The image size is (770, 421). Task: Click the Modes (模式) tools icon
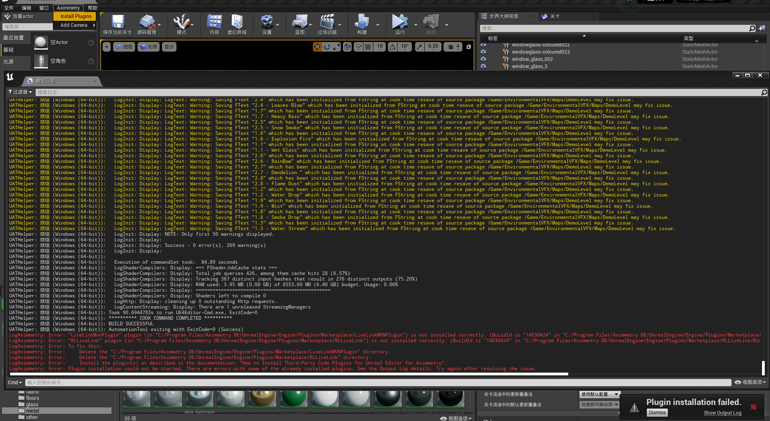(181, 22)
